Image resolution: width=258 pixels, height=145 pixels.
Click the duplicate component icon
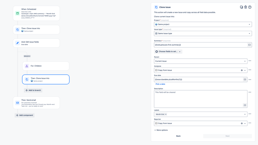[241, 7]
